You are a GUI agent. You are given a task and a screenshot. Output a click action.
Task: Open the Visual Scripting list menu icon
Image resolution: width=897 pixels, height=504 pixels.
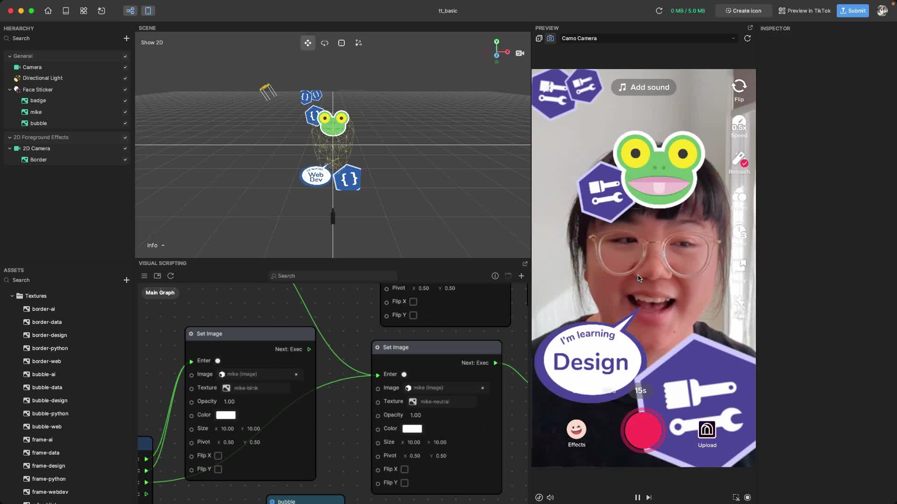(x=144, y=276)
